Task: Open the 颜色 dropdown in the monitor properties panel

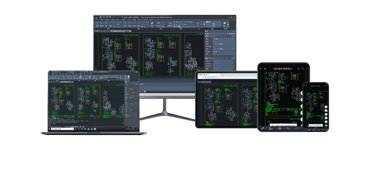Action: (223, 39)
